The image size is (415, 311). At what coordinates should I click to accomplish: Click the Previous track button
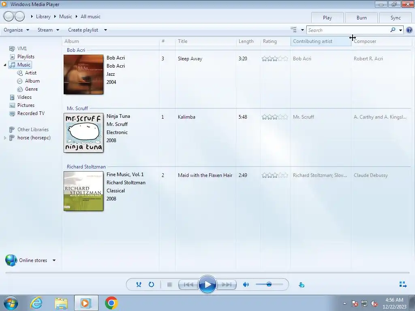click(188, 285)
